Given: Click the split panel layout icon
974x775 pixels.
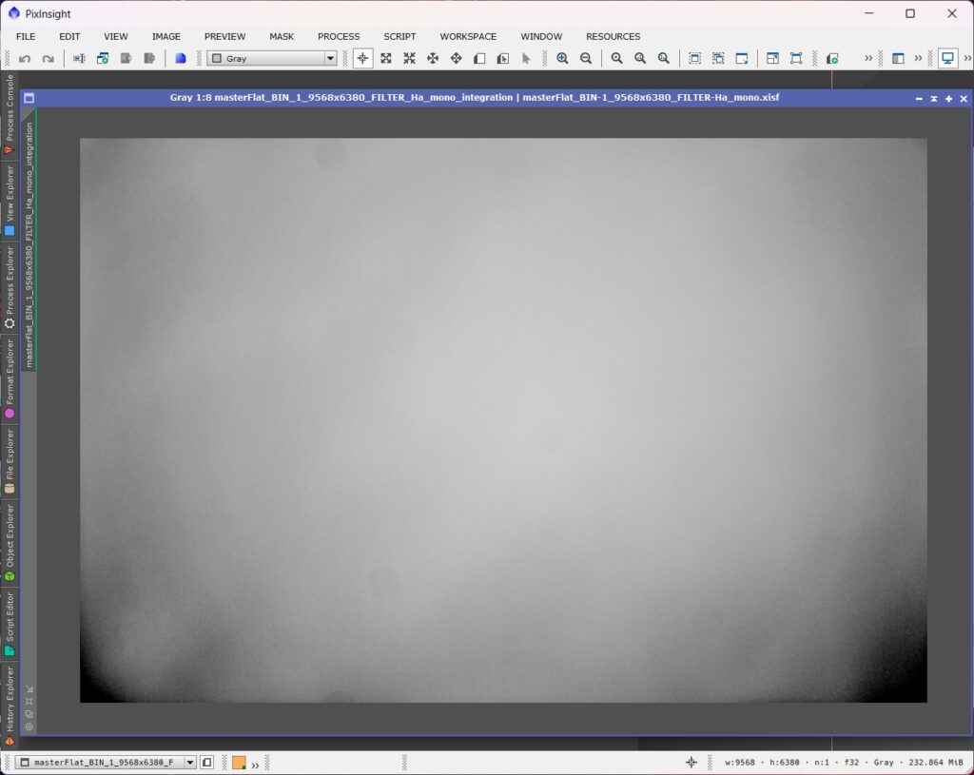Looking at the screenshot, I should pyautogui.click(x=898, y=58).
